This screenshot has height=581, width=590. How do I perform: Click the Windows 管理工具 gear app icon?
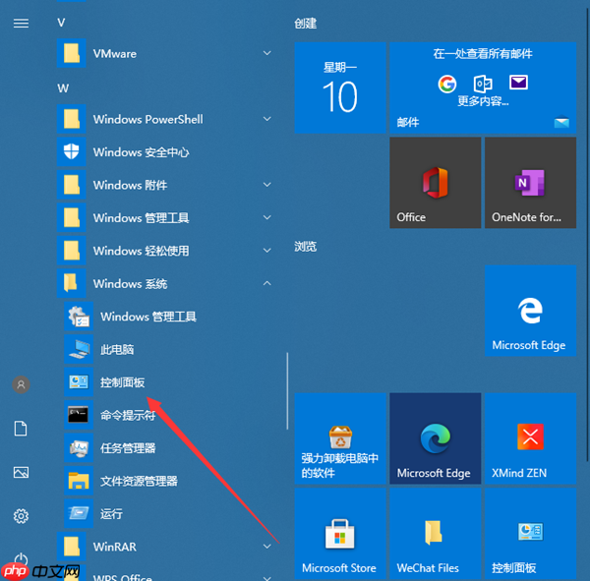pyautogui.click(x=79, y=317)
